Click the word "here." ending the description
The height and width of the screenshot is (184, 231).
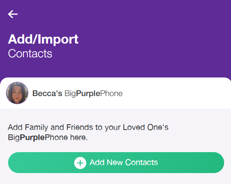(x=79, y=138)
